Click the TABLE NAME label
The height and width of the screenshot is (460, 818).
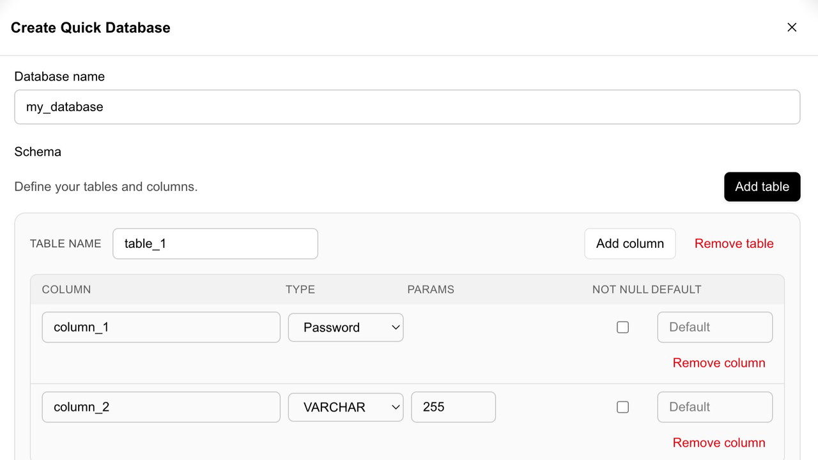(x=66, y=243)
